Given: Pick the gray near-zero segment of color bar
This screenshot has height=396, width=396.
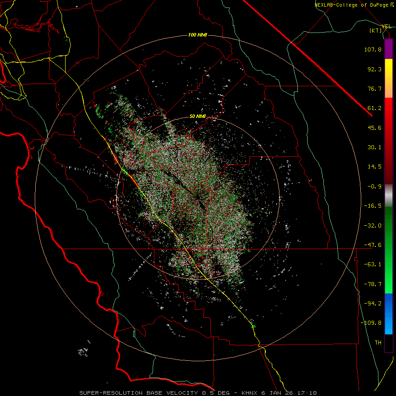Looking at the screenshot, I should click(x=389, y=195).
